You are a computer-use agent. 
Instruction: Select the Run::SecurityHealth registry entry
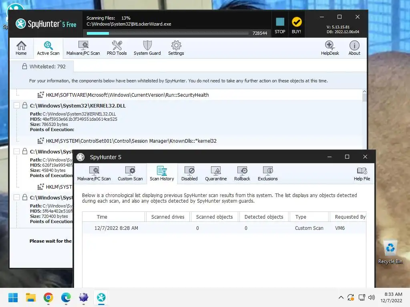[127, 95]
